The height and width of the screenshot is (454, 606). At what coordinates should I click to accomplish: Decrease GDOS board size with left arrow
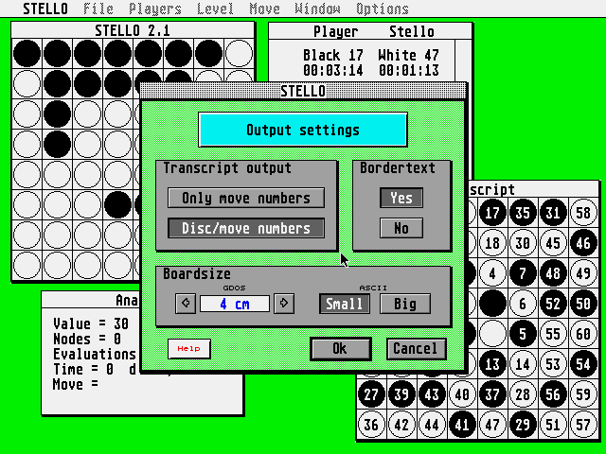coord(186,304)
